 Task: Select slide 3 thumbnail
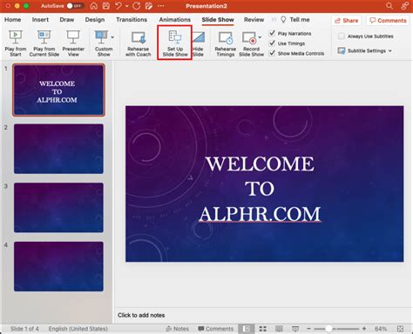pos(58,208)
